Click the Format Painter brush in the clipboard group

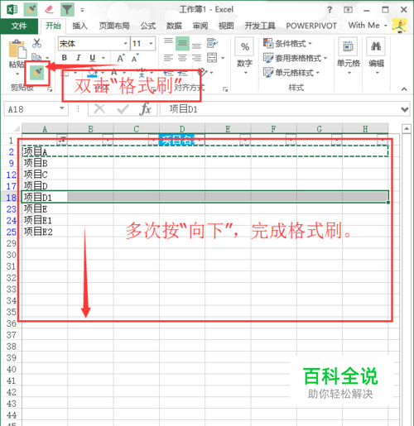click(x=37, y=73)
